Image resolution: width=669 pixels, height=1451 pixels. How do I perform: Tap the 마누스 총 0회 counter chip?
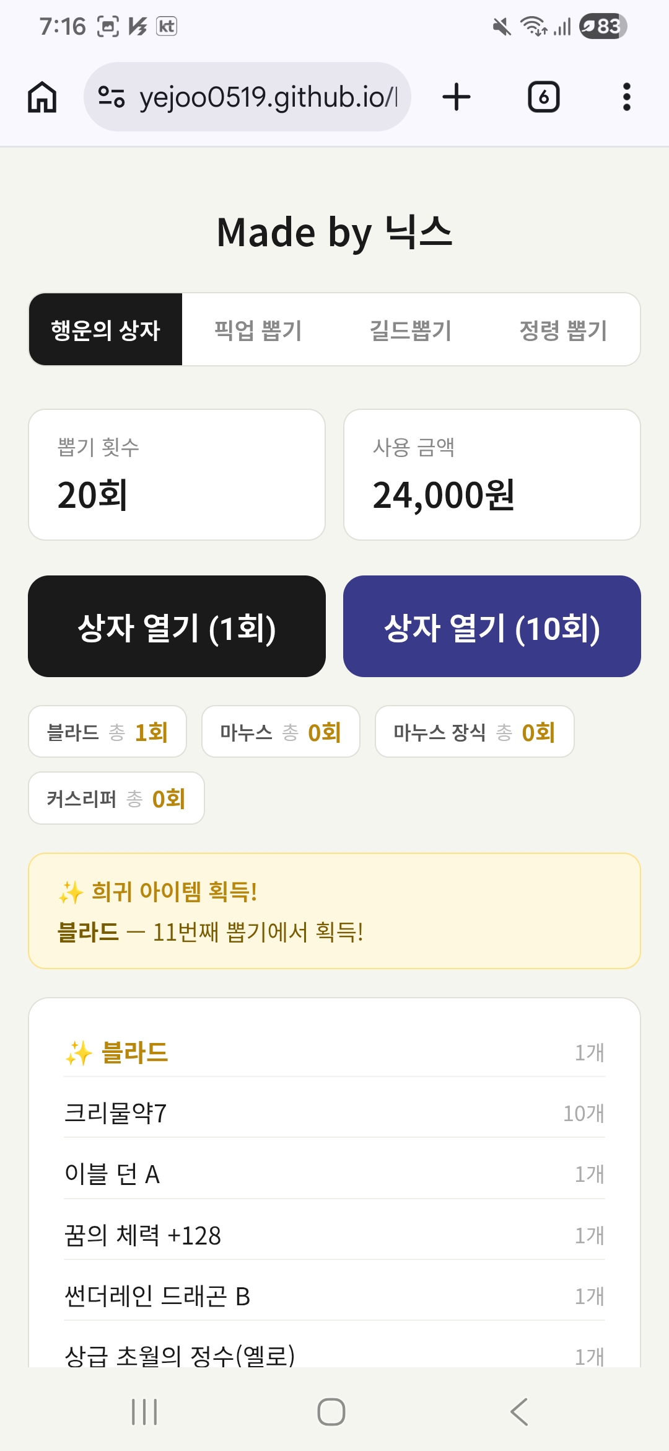click(281, 732)
